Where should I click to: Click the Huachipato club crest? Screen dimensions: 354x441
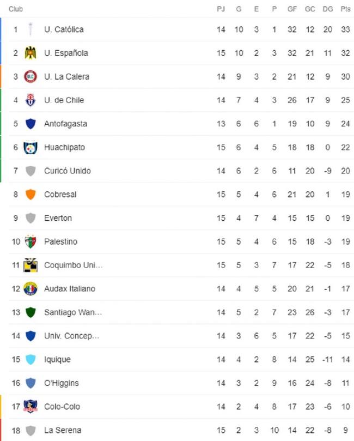pyautogui.click(x=30, y=147)
